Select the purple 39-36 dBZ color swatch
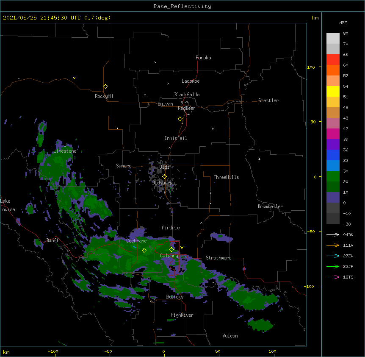Screen dimensions: 365x357 click(x=333, y=145)
